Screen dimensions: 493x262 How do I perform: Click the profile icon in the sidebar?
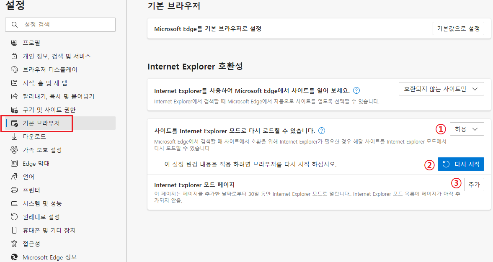pyautogui.click(x=14, y=42)
